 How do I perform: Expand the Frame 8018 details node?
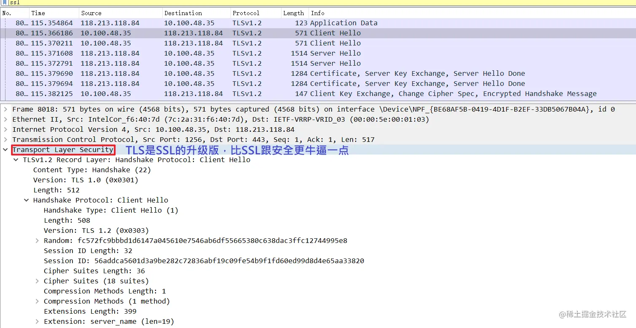[5, 109]
